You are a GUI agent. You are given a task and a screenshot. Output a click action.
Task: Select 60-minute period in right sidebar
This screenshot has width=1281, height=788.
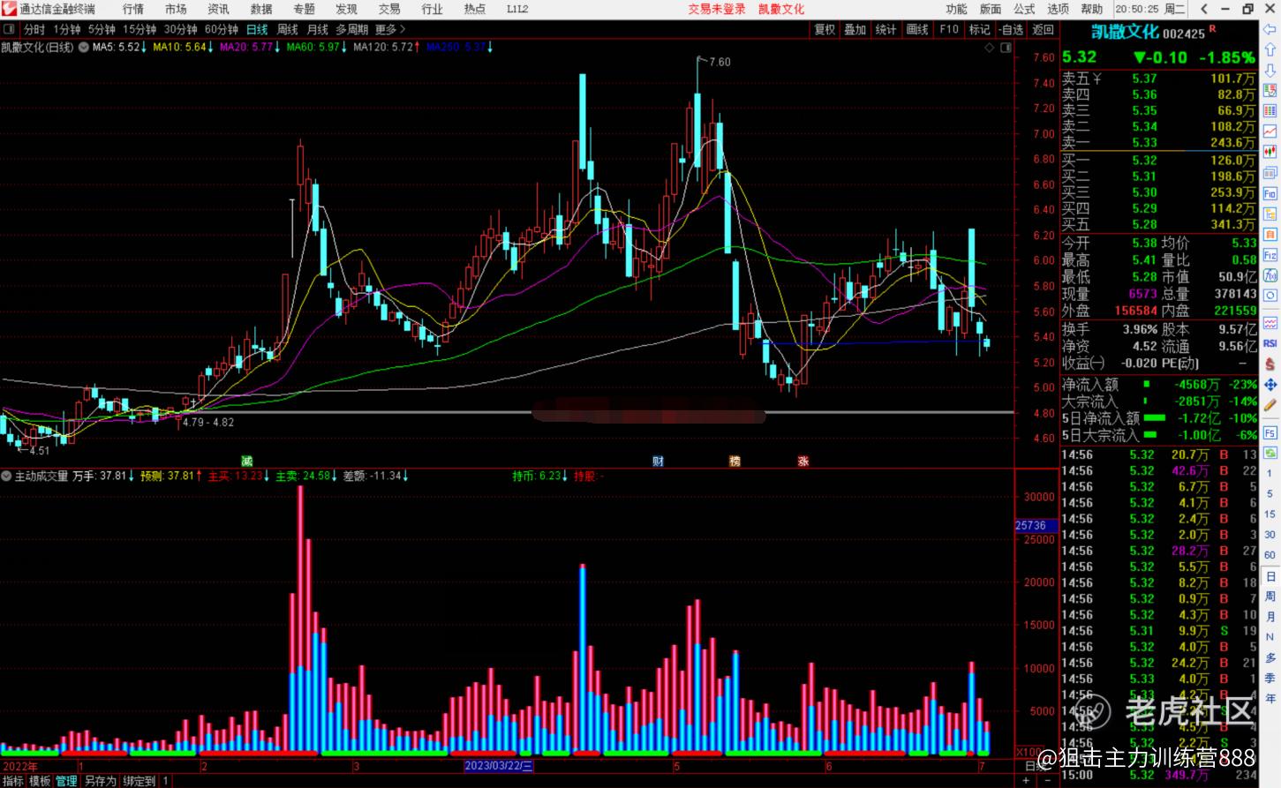tap(1270, 554)
